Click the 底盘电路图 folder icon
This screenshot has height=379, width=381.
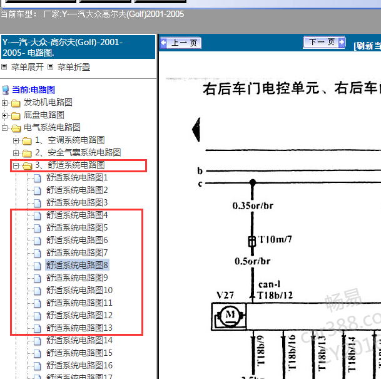coord(16,116)
